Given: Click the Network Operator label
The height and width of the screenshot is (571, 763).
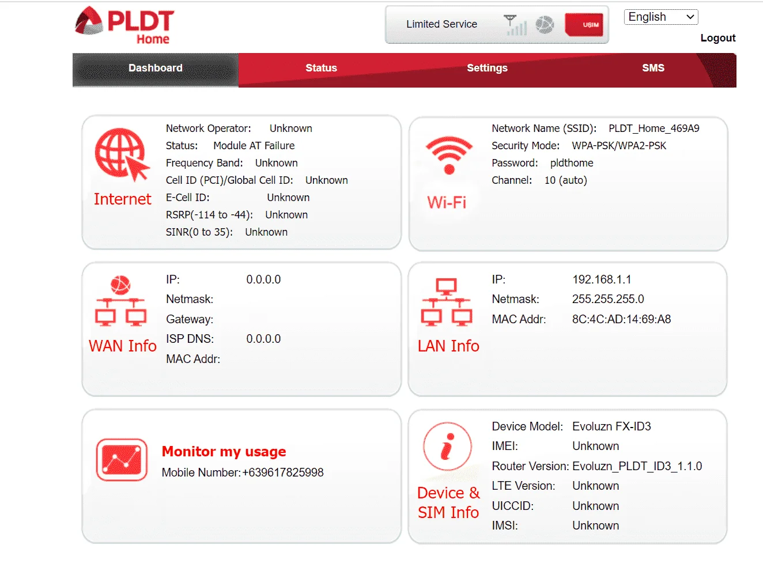Looking at the screenshot, I should (x=209, y=128).
